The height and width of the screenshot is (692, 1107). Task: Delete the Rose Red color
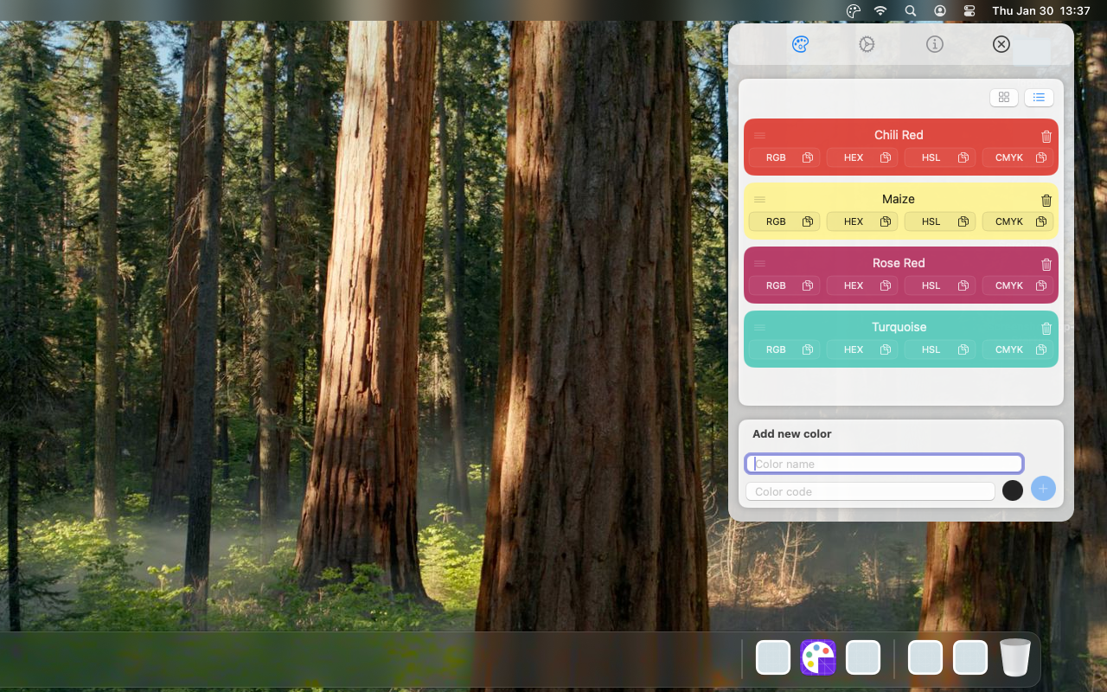pos(1046,264)
